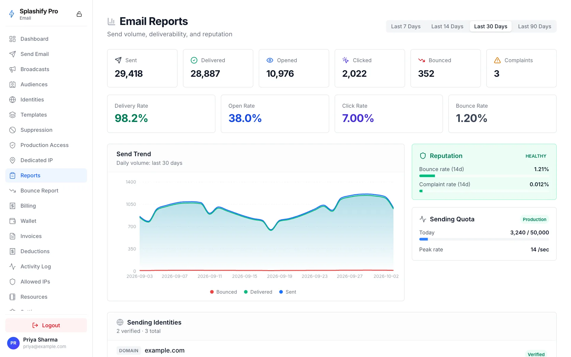Click the Splashify Pro lightning logo

tap(12, 14)
